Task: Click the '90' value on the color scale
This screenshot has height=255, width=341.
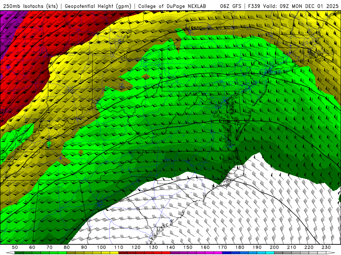Action: pyautogui.click(x=84, y=247)
